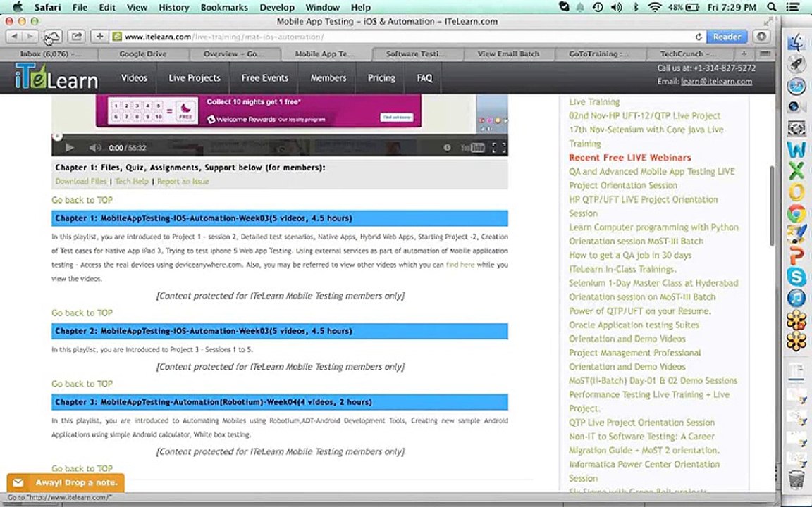The height and width of the screenshot is (507, 812).
Task: Click the Welcome Rewards banner ad
Action: click(259, 111)
